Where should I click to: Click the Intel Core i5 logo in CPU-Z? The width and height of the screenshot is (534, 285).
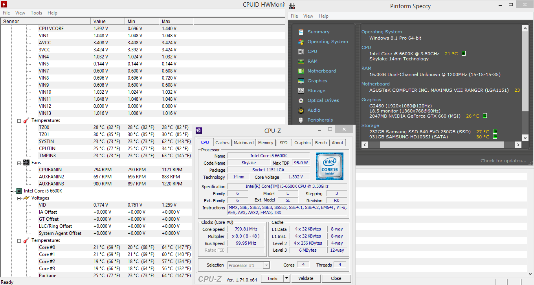[330, 166]
